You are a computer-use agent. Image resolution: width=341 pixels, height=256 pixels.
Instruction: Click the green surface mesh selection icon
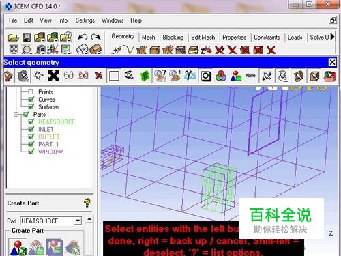(145, 76)
